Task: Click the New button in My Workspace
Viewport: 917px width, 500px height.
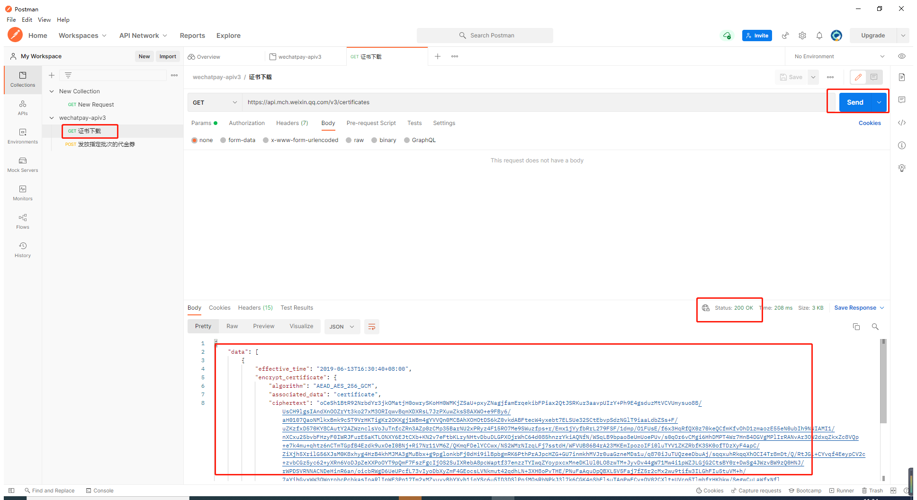Action: 144,56
